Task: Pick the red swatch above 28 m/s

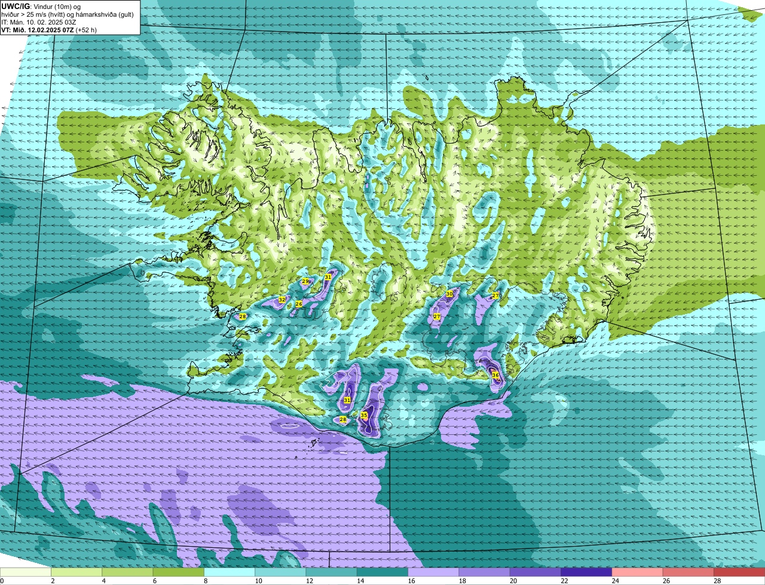Action: click(x=739, y=572)
